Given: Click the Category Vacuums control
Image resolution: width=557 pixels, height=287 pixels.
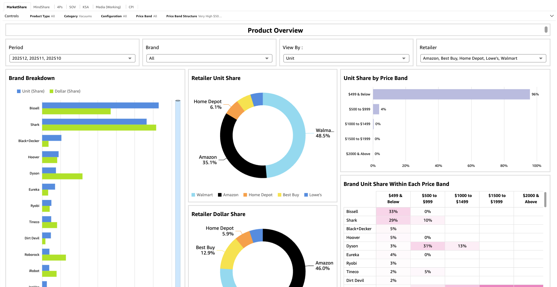Looking at the screenshot, I should [78, 16].
